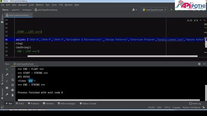This screenshot has width=207, height=116.
Task: Open the Edit menu
Action: (8, 5)
